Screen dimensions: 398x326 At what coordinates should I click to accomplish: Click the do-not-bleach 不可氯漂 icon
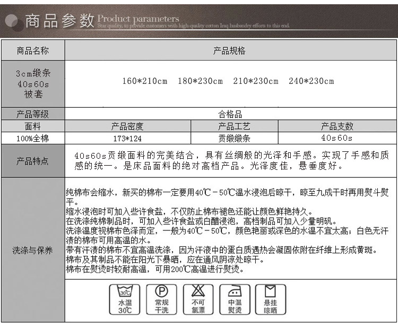tap(198, 299)
